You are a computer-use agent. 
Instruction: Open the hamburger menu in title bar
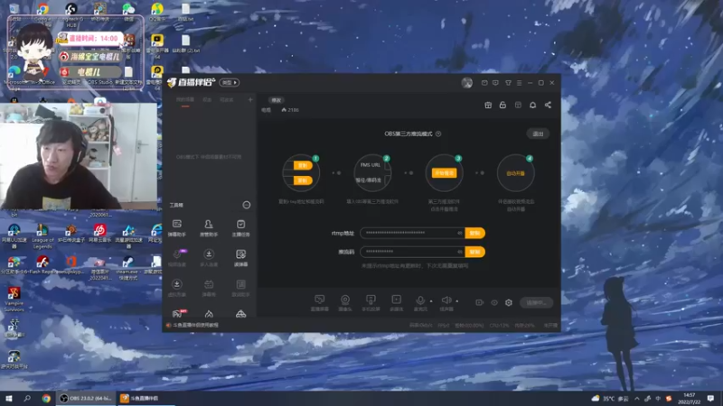tap(519, 83)
